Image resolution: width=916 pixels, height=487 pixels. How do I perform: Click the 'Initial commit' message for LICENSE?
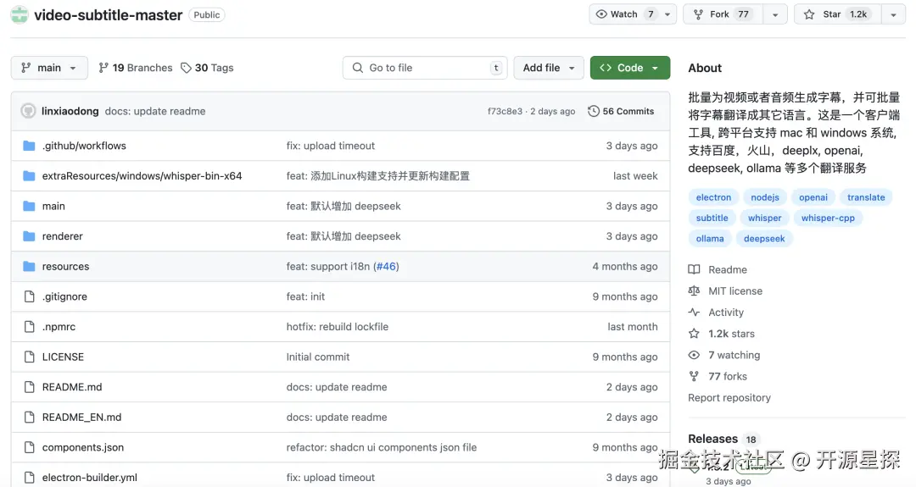[318, 357]
